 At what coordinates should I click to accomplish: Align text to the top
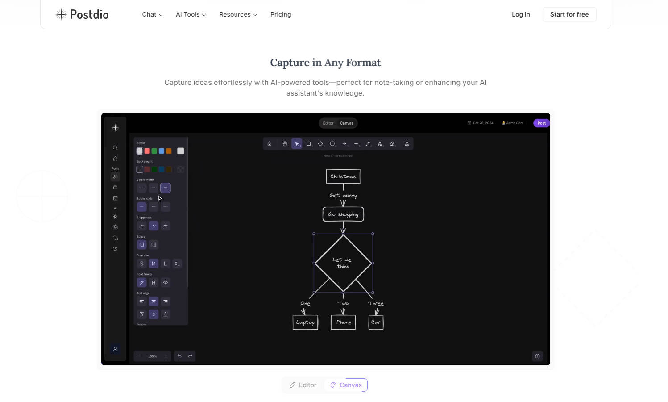141,314
